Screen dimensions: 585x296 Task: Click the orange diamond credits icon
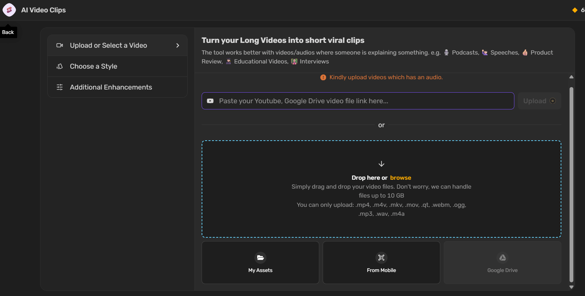click(x=575, y=10)
